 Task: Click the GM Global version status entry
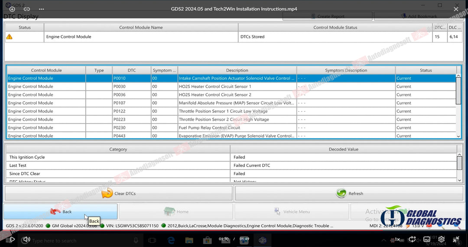(75, 226)
